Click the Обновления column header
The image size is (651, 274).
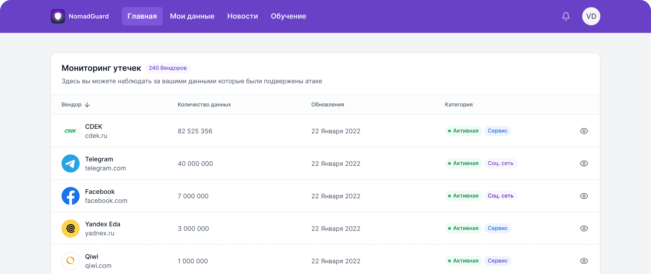tap(328, 105)
